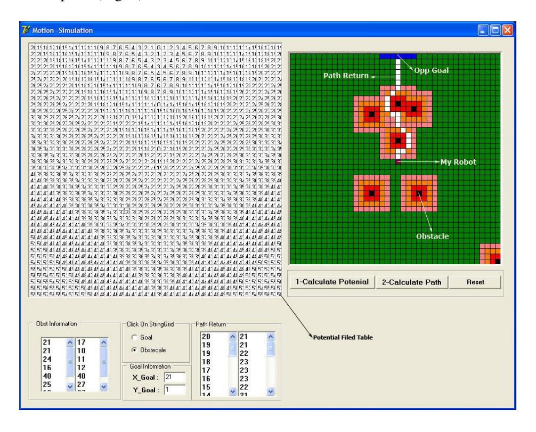Click down arrow of left Obst Information list
The height and width of the screenshot is (432, 536).
pos(70,387)
